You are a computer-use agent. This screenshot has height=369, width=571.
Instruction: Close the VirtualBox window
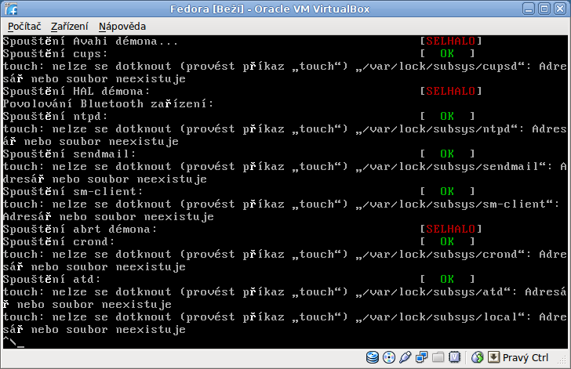pyautogui.click(x=560, y=9)
